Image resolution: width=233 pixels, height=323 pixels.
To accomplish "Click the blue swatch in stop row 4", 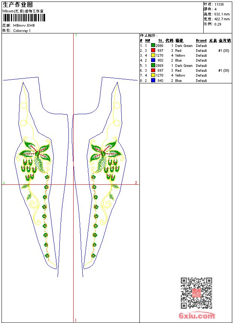I will tap(153, 60).
